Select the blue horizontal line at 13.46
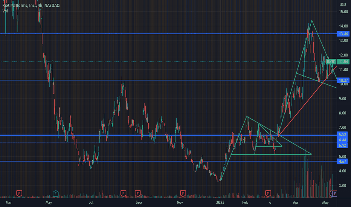The width and height of the screenshot is (351, 207). (x=168, y=34)
